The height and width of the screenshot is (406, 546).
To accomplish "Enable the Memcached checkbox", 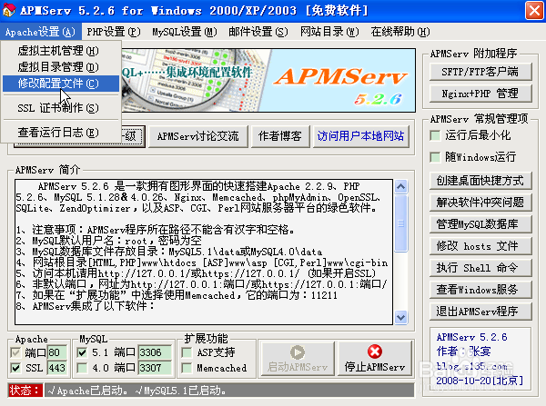I will pos(187,368).
